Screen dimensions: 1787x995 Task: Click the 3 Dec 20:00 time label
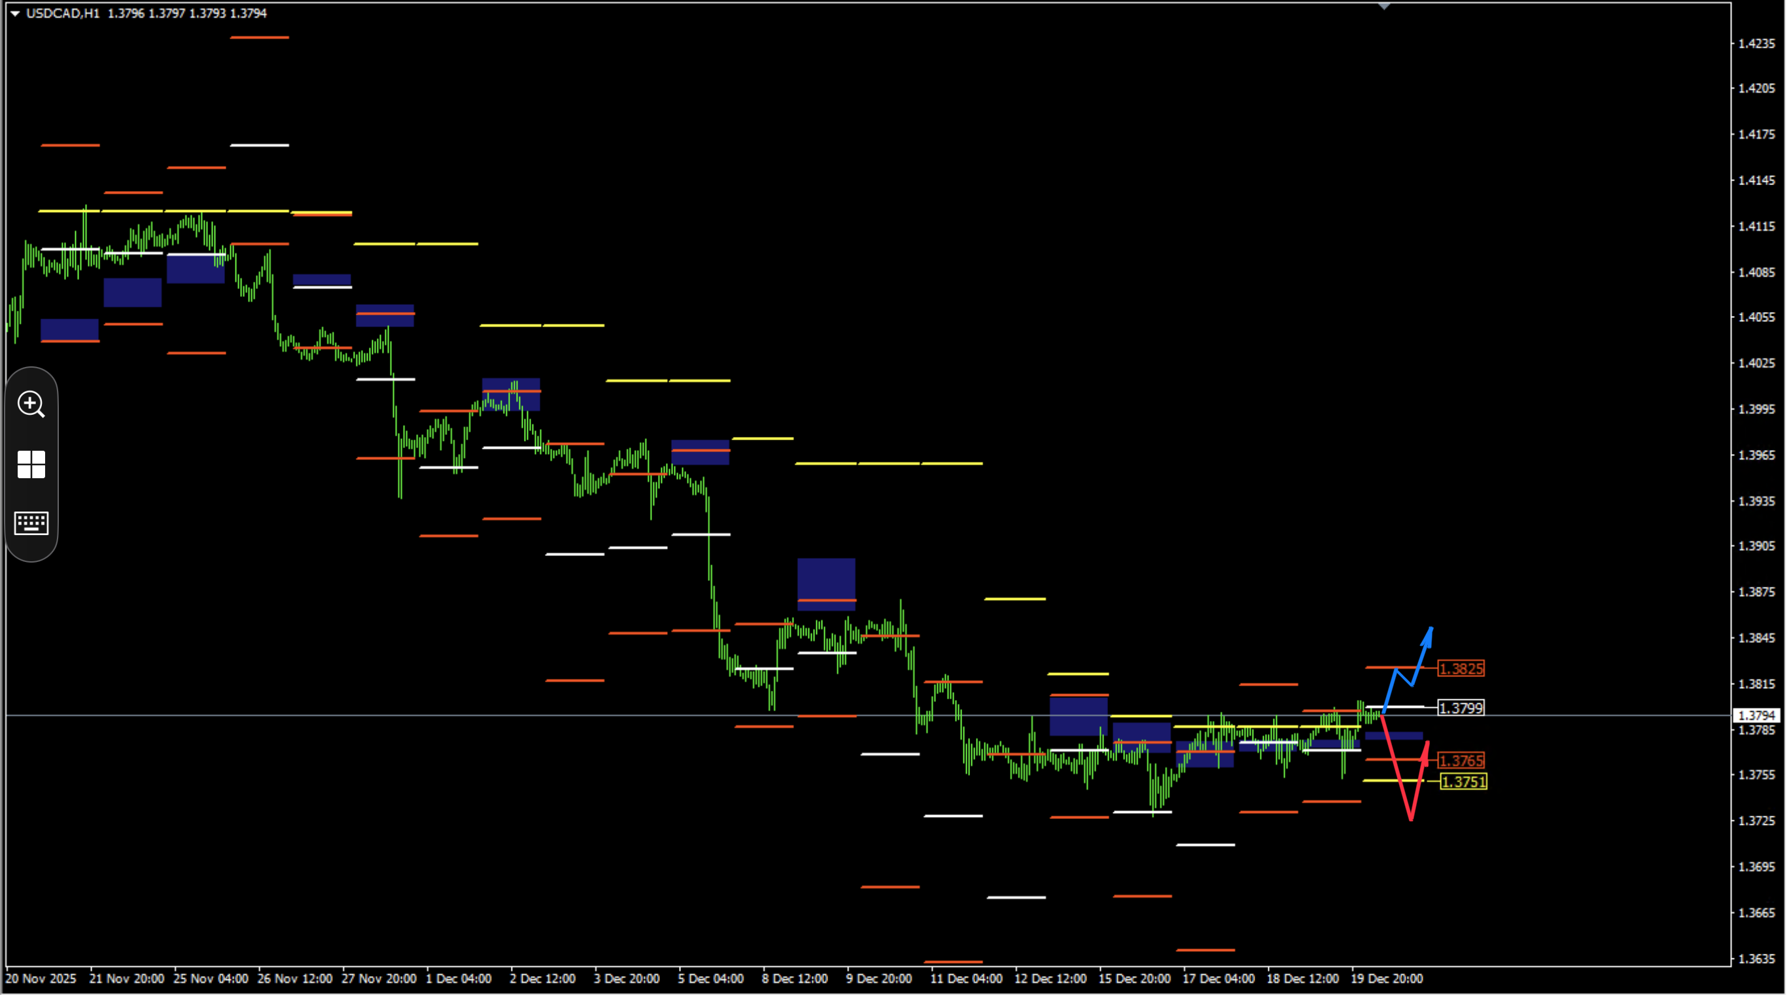pos(627,979)
